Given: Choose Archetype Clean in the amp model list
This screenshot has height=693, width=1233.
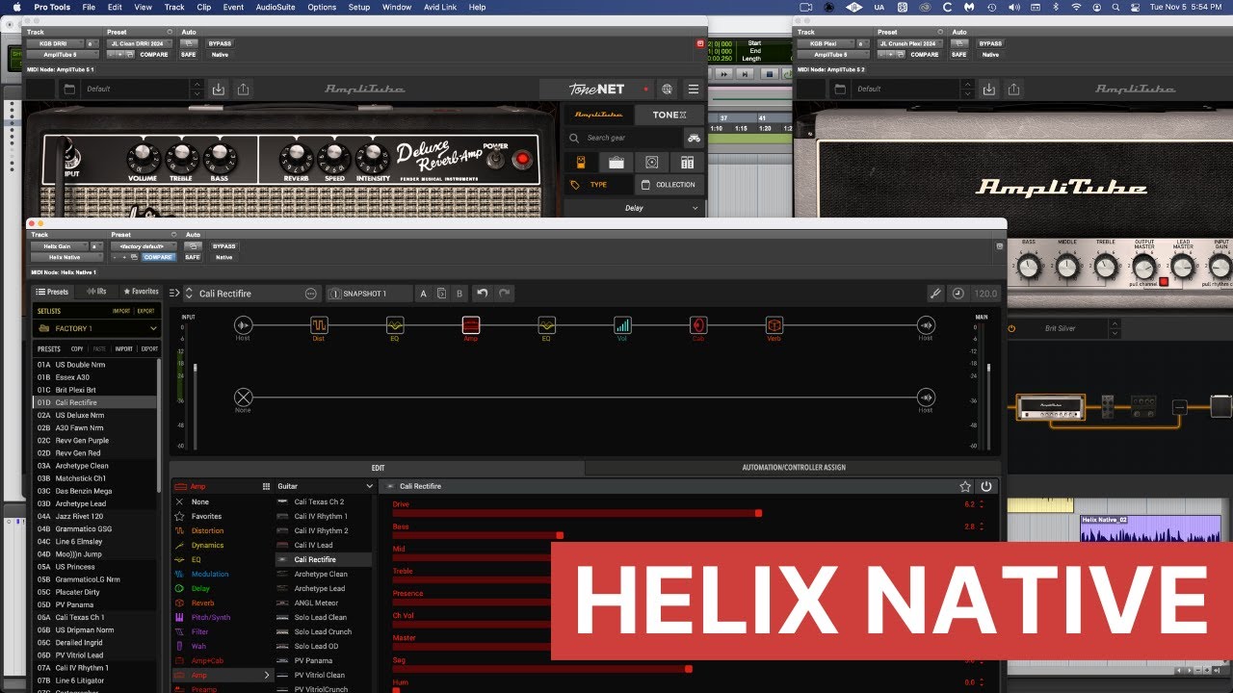Looking at the screenshot, I should (321, 574).
